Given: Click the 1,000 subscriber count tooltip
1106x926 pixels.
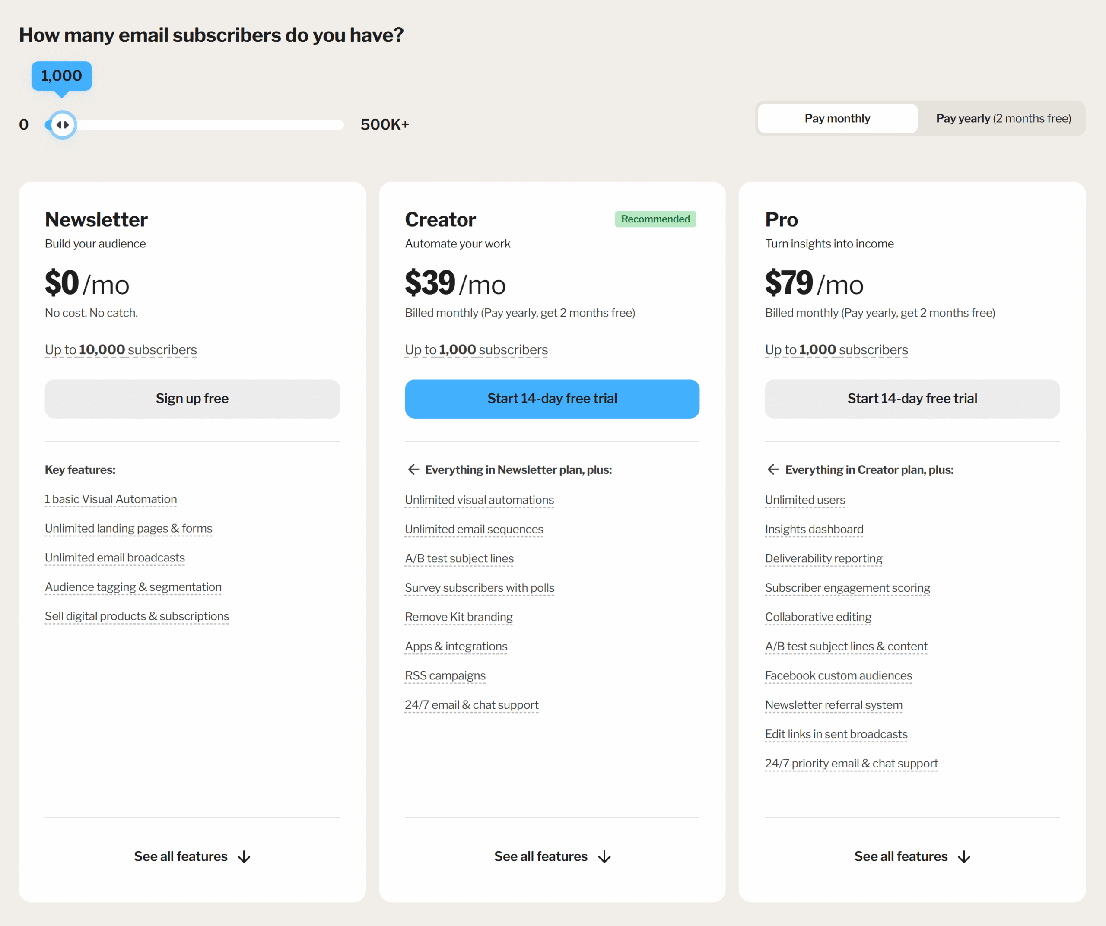Looking at the screenshot, I should (62, 76).
